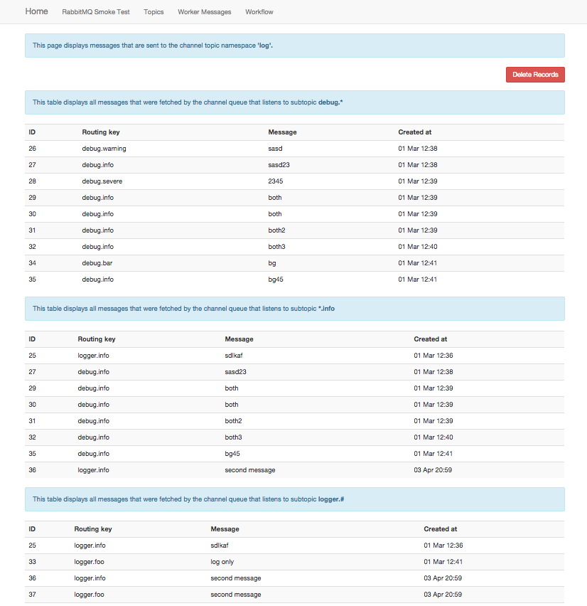Click the debug.bar routing key cell
Viewport: 587px width, 606px height.
click(97, 263)
